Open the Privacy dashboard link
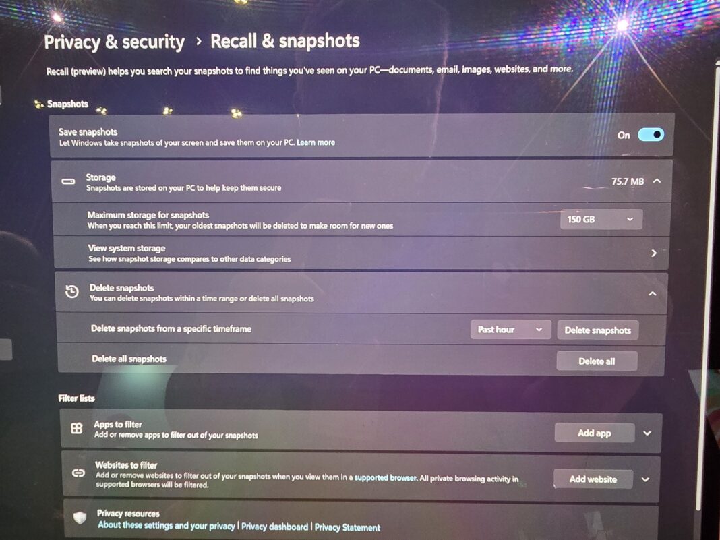The image size is (720, 540). pos(275,527)
